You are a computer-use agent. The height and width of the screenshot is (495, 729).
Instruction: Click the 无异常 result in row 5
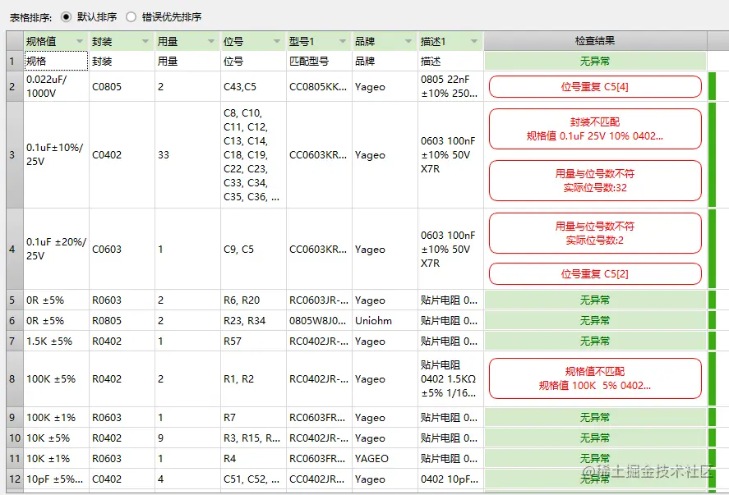[x=595, y=300]
